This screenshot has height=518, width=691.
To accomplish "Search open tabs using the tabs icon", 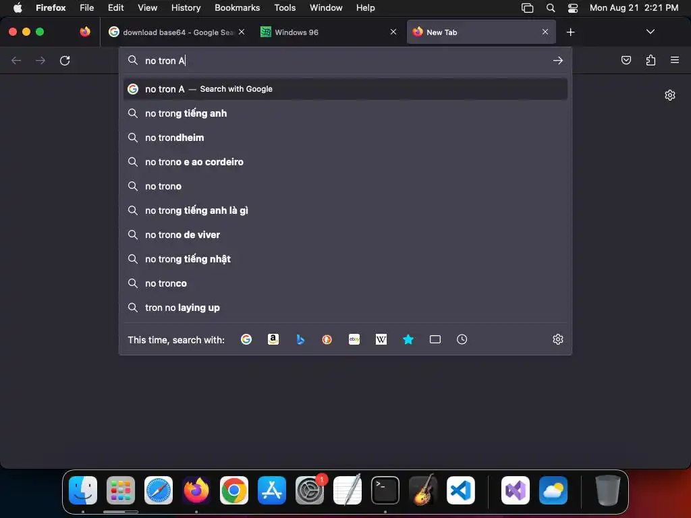I will coord(435,339).
